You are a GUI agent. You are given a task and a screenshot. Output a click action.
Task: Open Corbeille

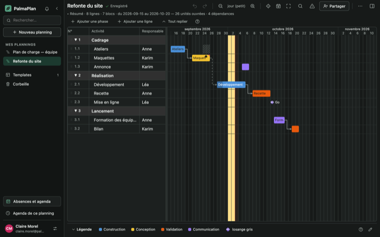pyautogui.click(x=32, y=84)
